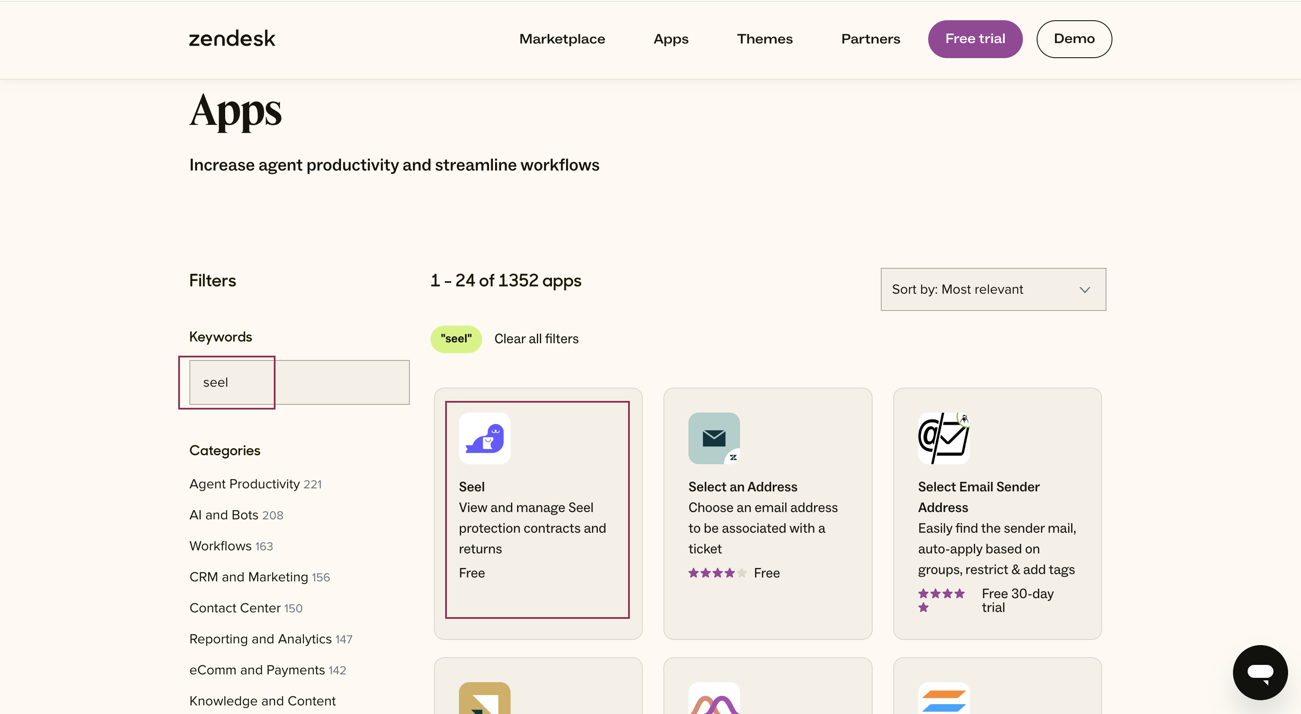Screen dimensions: 1301x714
Task: Open the Partners nav item
Action: click(870, 39)
